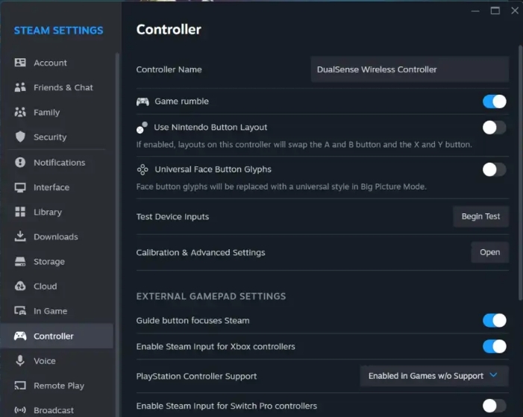Viewport: 523px width, 417px height.
Task: Click the In Game overlay icon
Action: pos(20,311)
